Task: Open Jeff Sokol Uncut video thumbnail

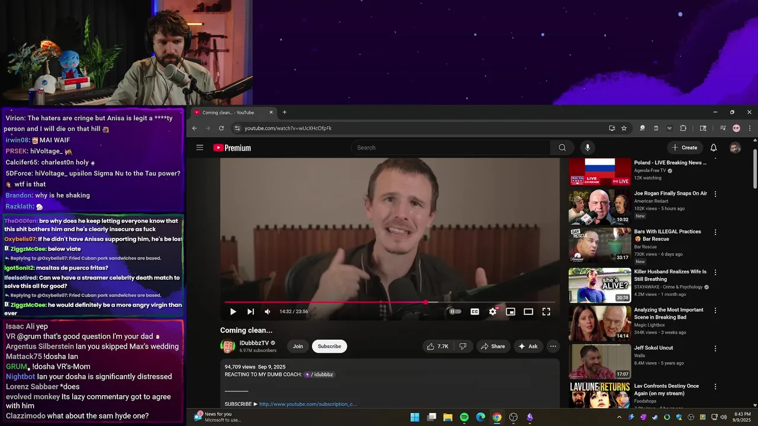Action: point(600,361)
